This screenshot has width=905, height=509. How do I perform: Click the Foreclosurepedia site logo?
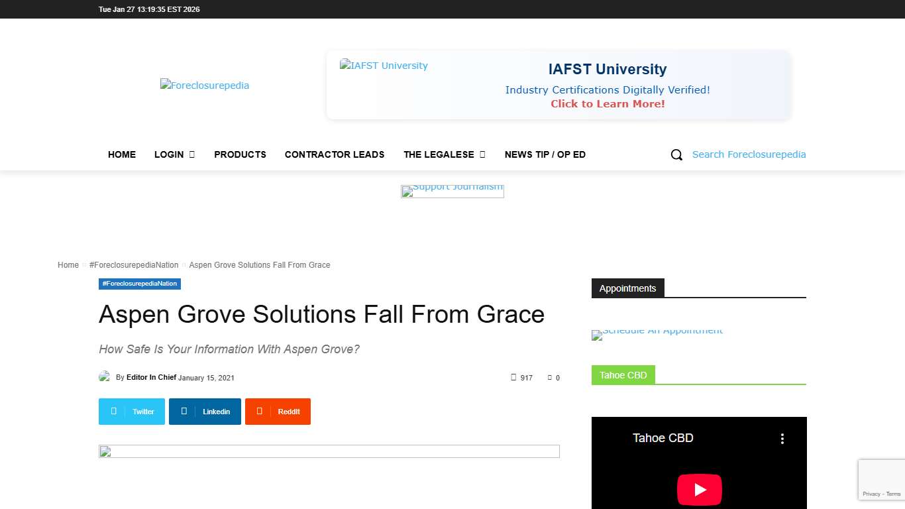coord(204,85)
